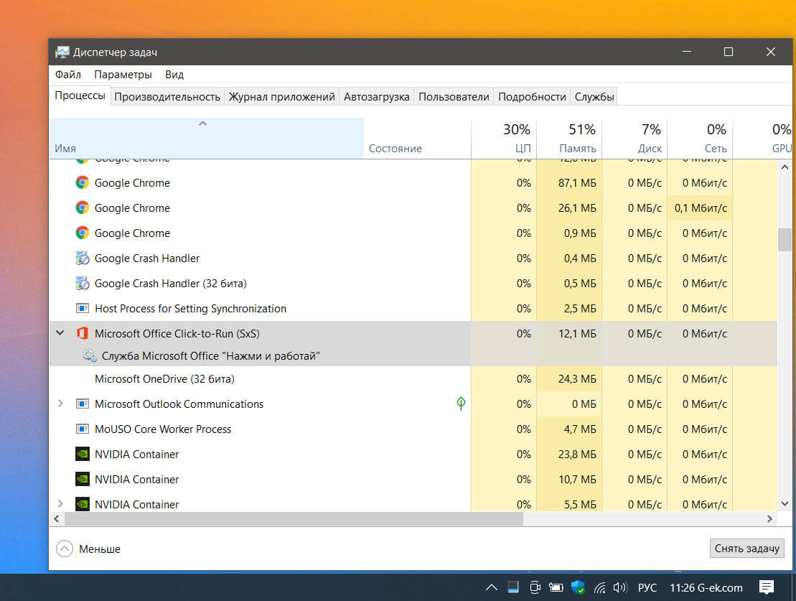Click the battery tray icon
Image resolution: width=796 pixels, height=601 pixels.
click(x=556, y=588)
